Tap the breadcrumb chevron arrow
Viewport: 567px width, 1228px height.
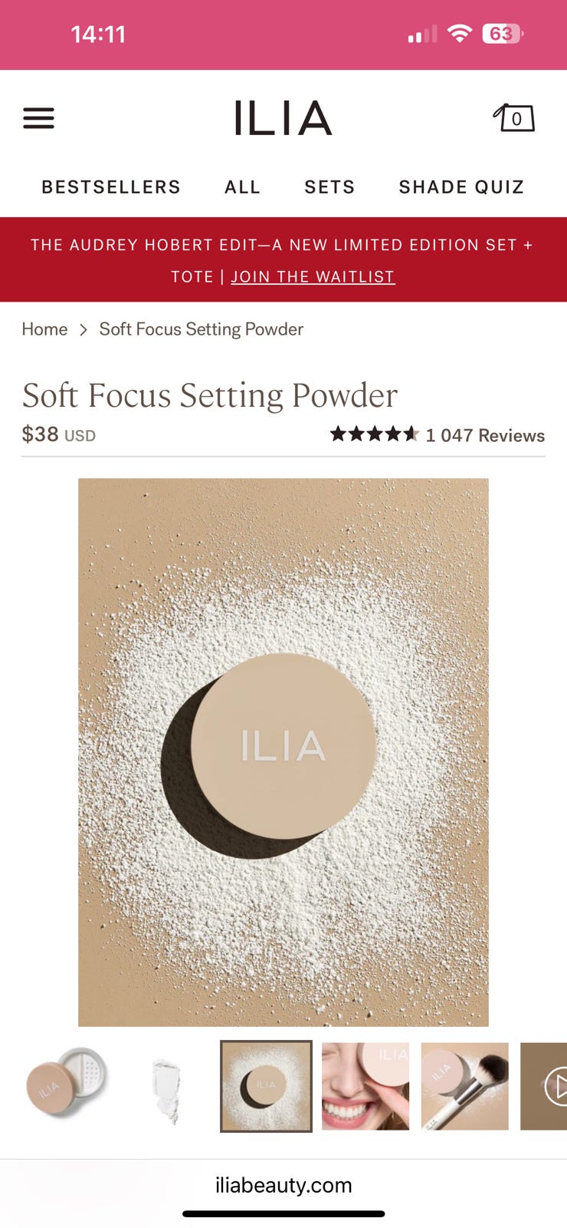(84, 330)
